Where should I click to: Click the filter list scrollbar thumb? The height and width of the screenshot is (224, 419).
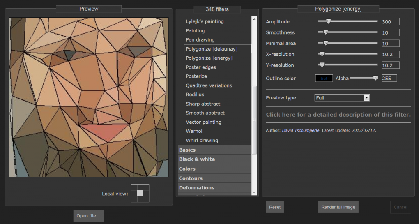[x=254, y=120]
